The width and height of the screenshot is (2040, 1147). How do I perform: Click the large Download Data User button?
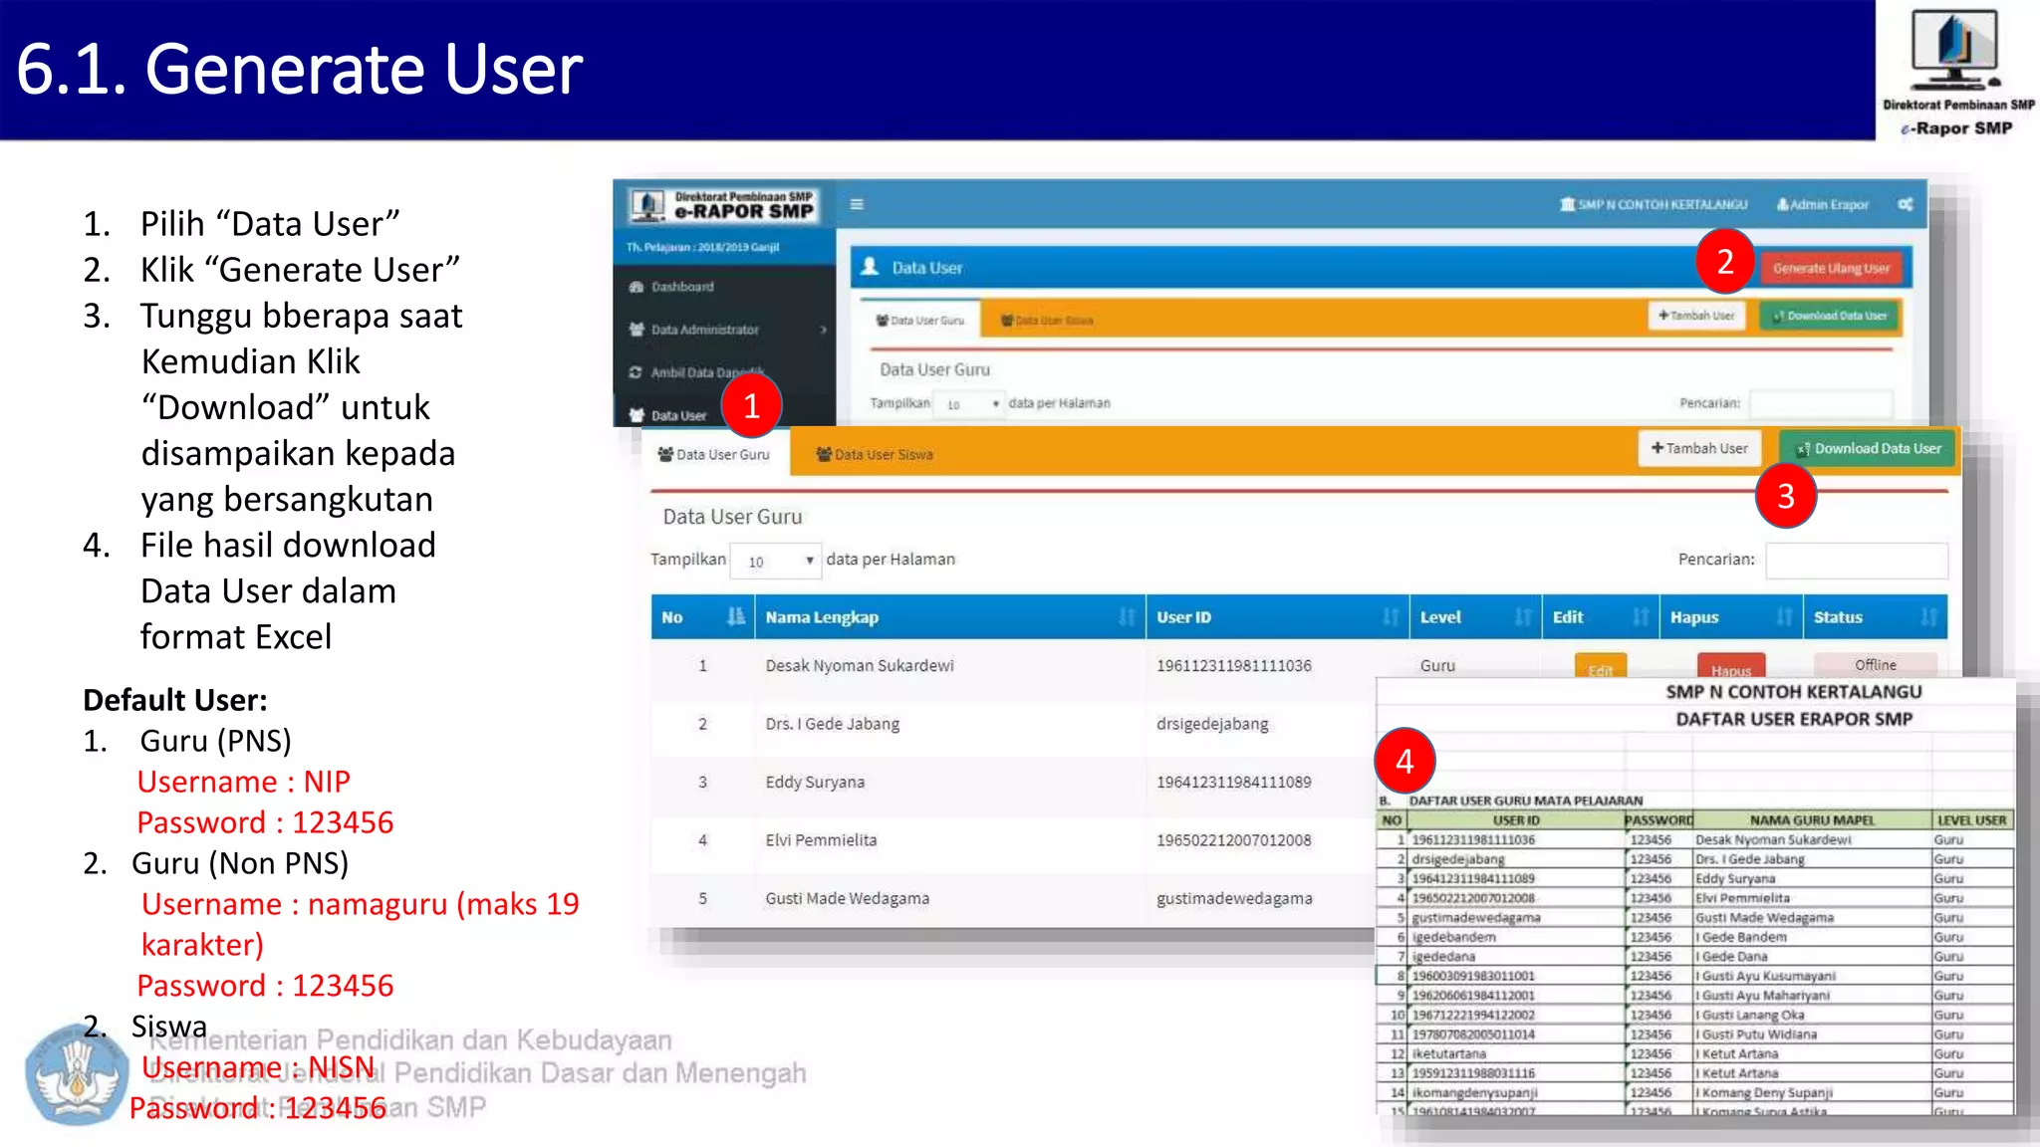(x=1869, y=448)
